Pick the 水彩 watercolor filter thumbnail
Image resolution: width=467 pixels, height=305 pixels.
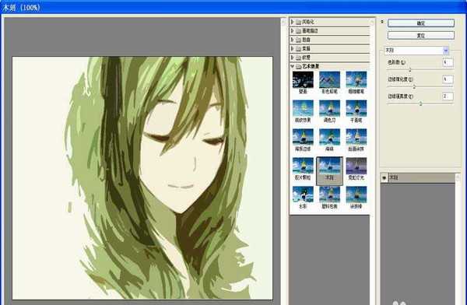pyautogui.click(x=303, y=198)
